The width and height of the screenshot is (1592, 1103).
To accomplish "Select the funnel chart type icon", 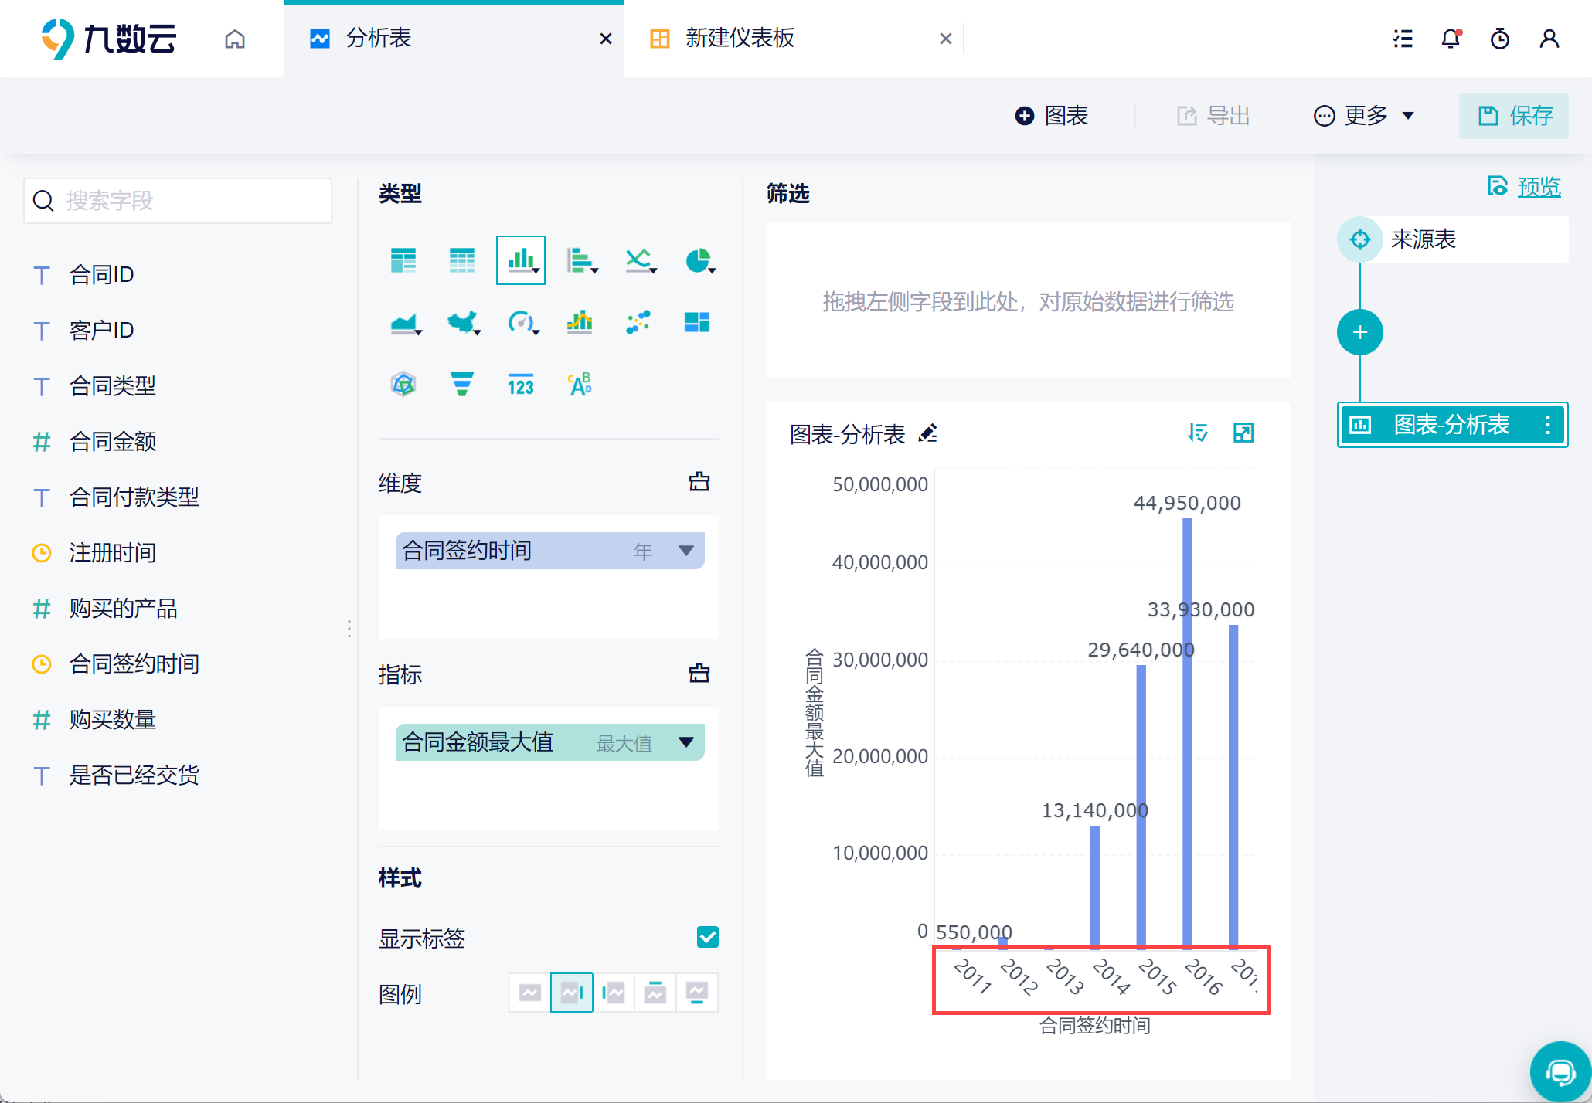I will [461, 383].
